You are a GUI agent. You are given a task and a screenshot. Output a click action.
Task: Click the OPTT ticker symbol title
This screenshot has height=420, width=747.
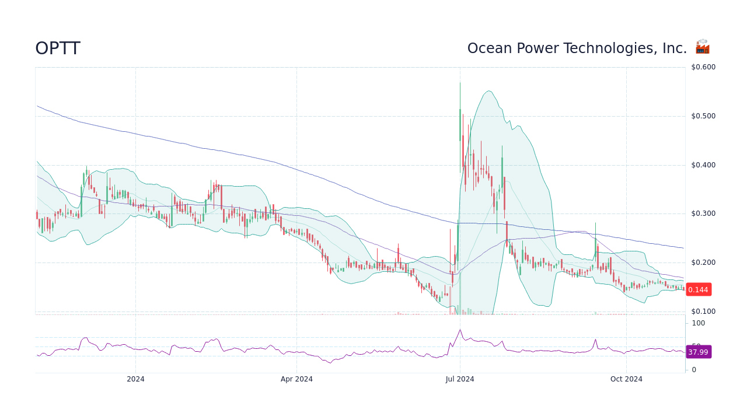pos(58,49)
